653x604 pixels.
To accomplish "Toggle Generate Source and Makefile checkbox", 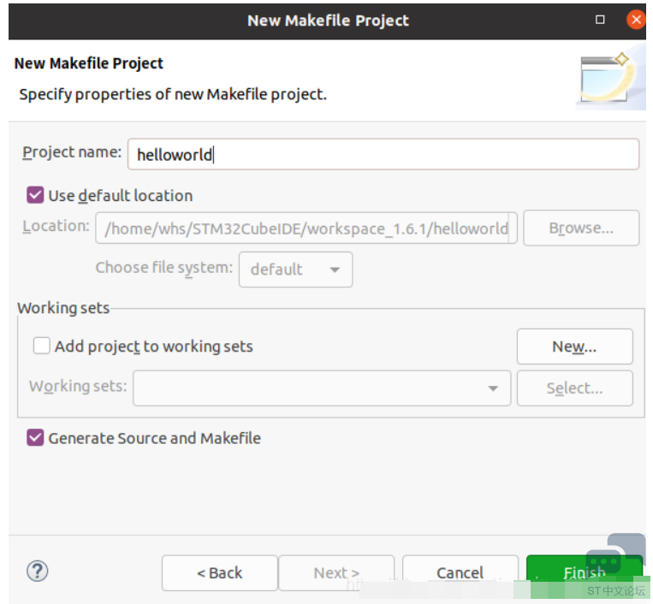I will (x=35, y=438).
